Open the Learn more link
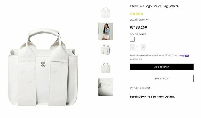201x118 pixels. pos(136,59)
